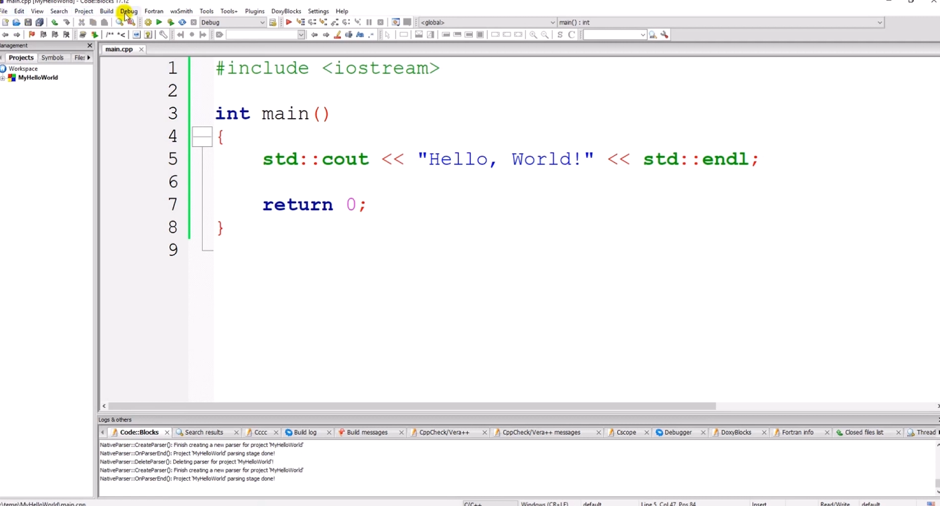Switch to the Debugger log tab
The height and width of the screenshot is (506, 940).
(x=678, y=433)
